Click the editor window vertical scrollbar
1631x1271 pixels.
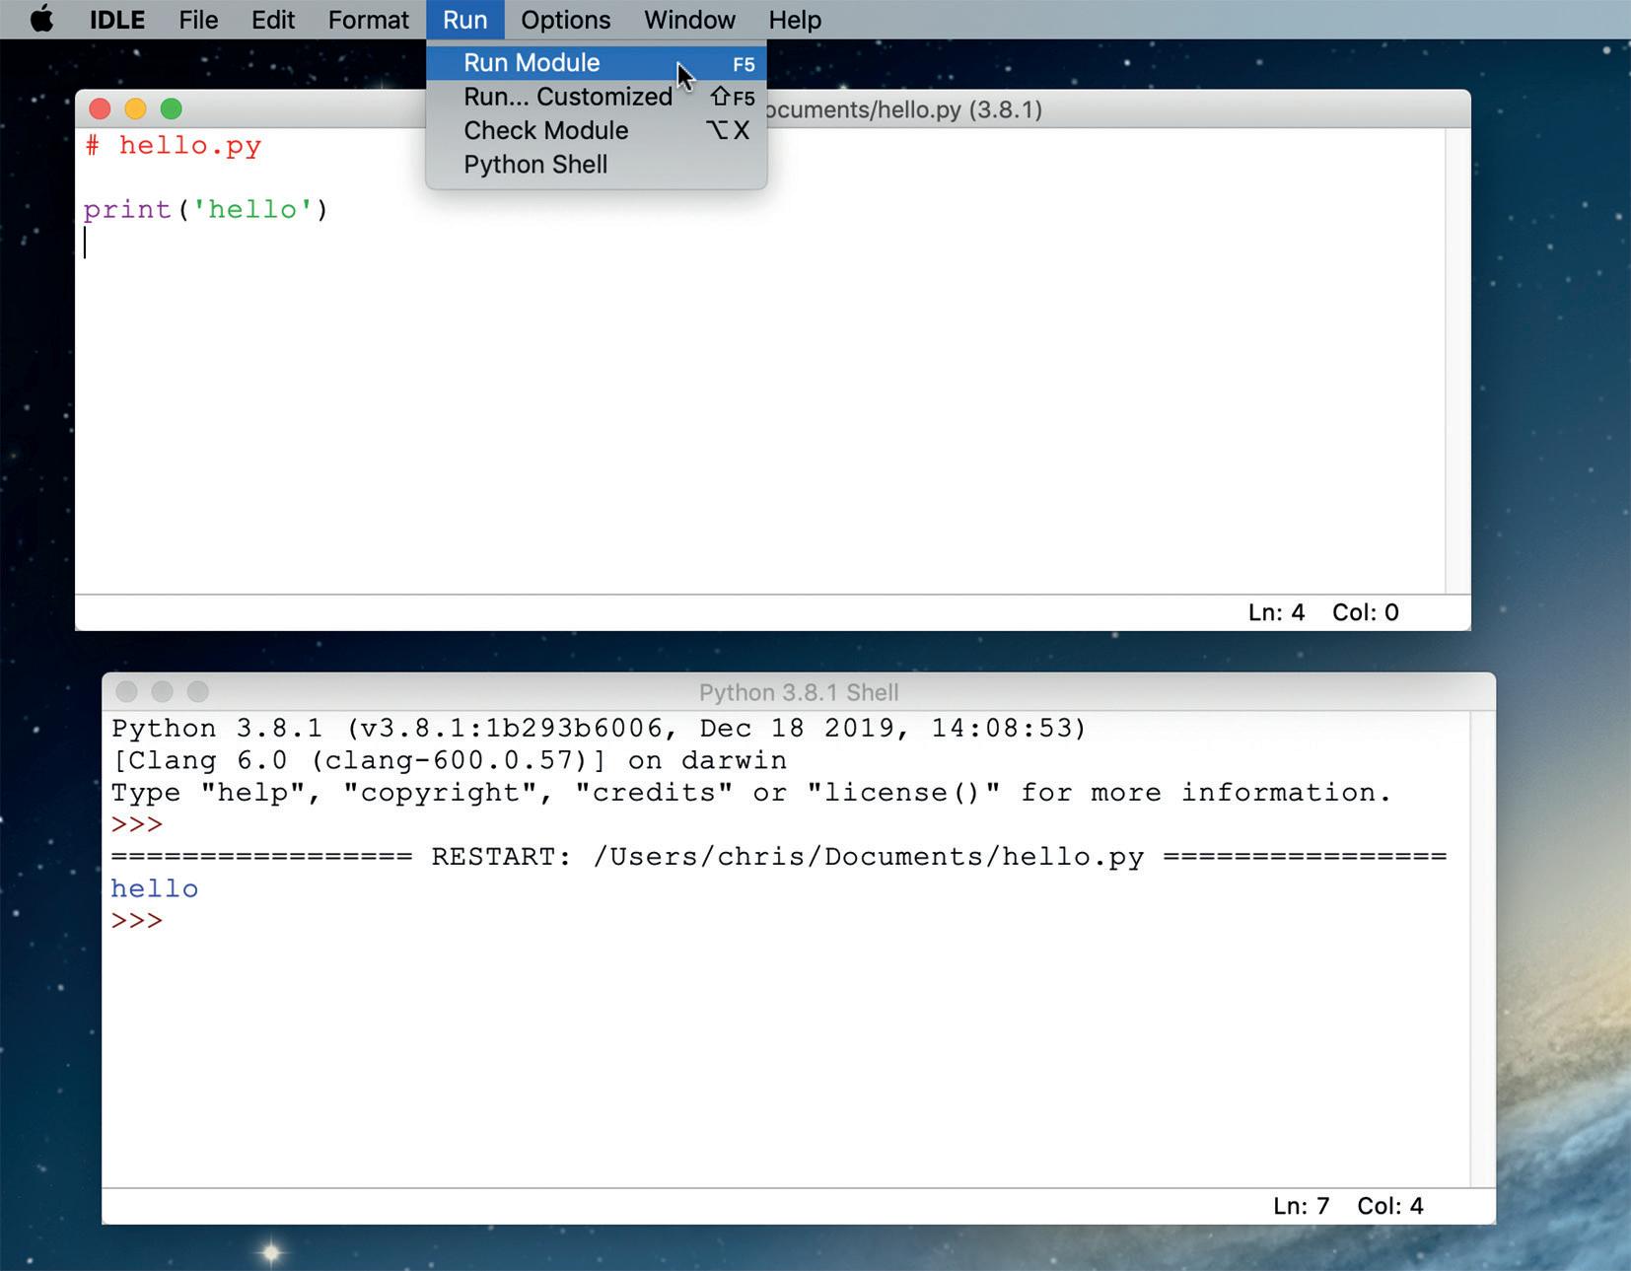click(1457, 361)
